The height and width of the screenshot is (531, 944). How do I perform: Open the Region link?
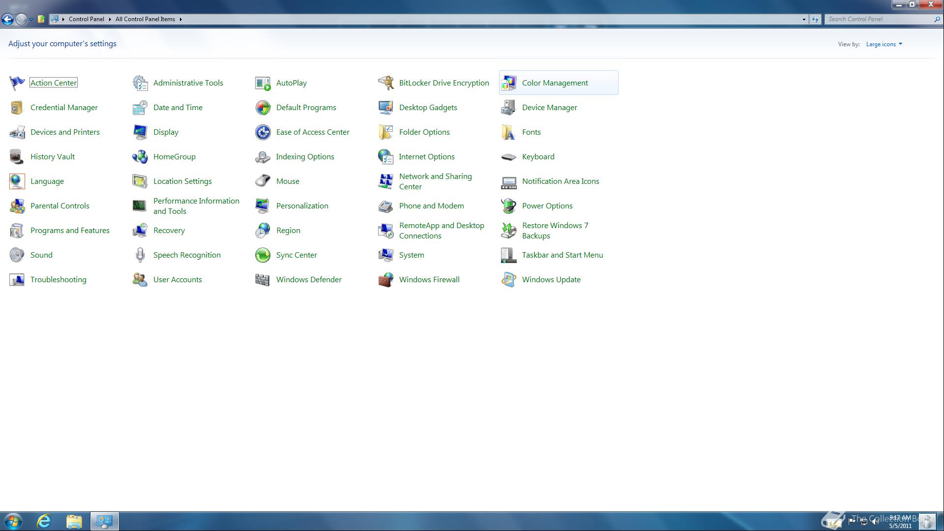[288, 231]
